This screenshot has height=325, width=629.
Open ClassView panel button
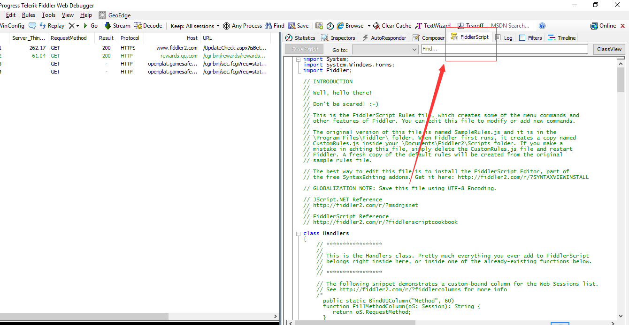click(x=609, y=49)
